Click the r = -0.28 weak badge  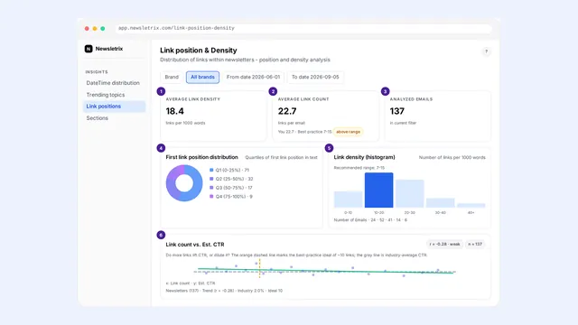click(x=444, y=244)
